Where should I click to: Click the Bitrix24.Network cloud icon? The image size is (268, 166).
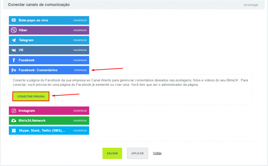14,121
